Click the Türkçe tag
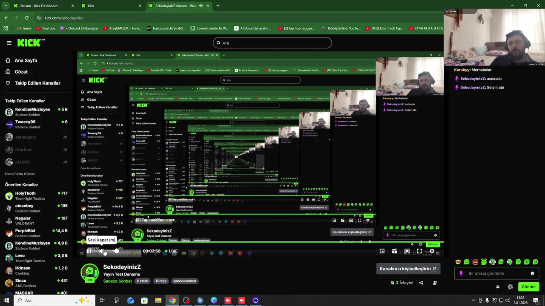545x306 pixels. coord(161,281)
